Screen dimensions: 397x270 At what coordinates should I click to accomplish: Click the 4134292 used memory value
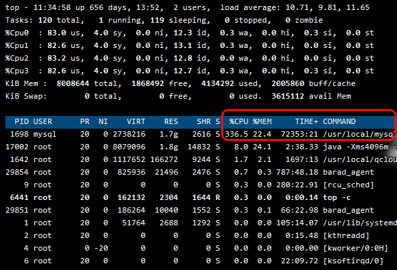point(218,83)
